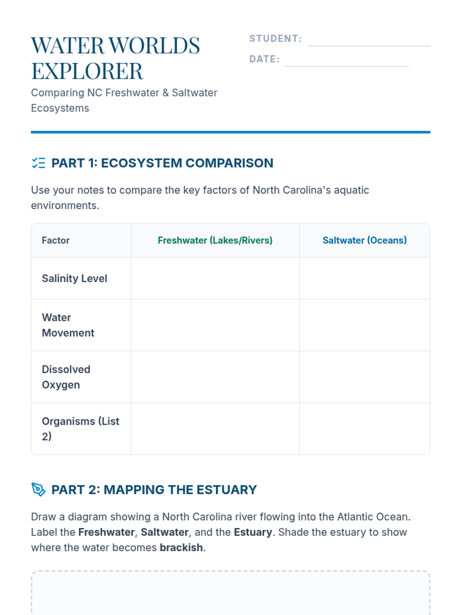Viewport: 461px width, 615px height.
Task: Click the Factor column header
Action: (56, 240)
